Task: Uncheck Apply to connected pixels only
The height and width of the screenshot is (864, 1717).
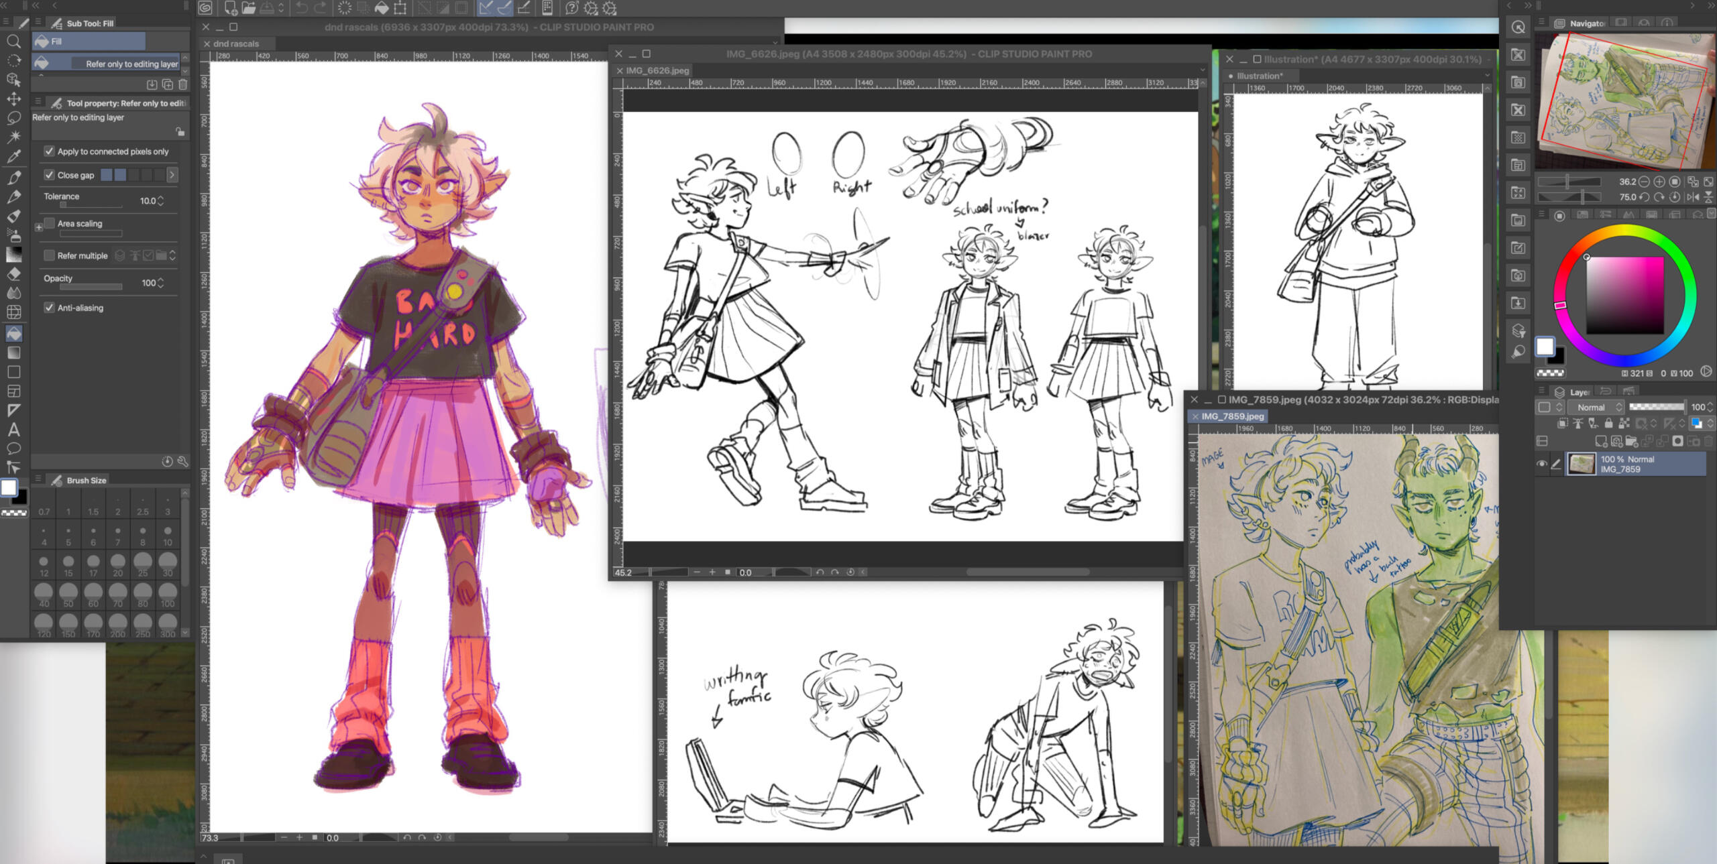Action: pos(49,151)
